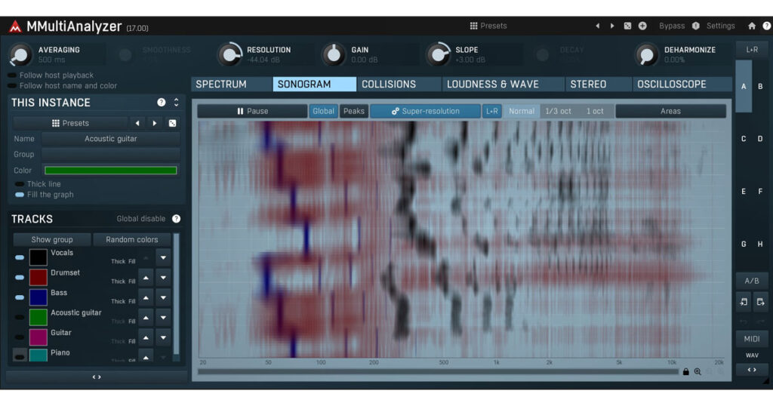Click the Averaging knob
Viewport: 773px width, 406px height.
[x=20, y=54]
